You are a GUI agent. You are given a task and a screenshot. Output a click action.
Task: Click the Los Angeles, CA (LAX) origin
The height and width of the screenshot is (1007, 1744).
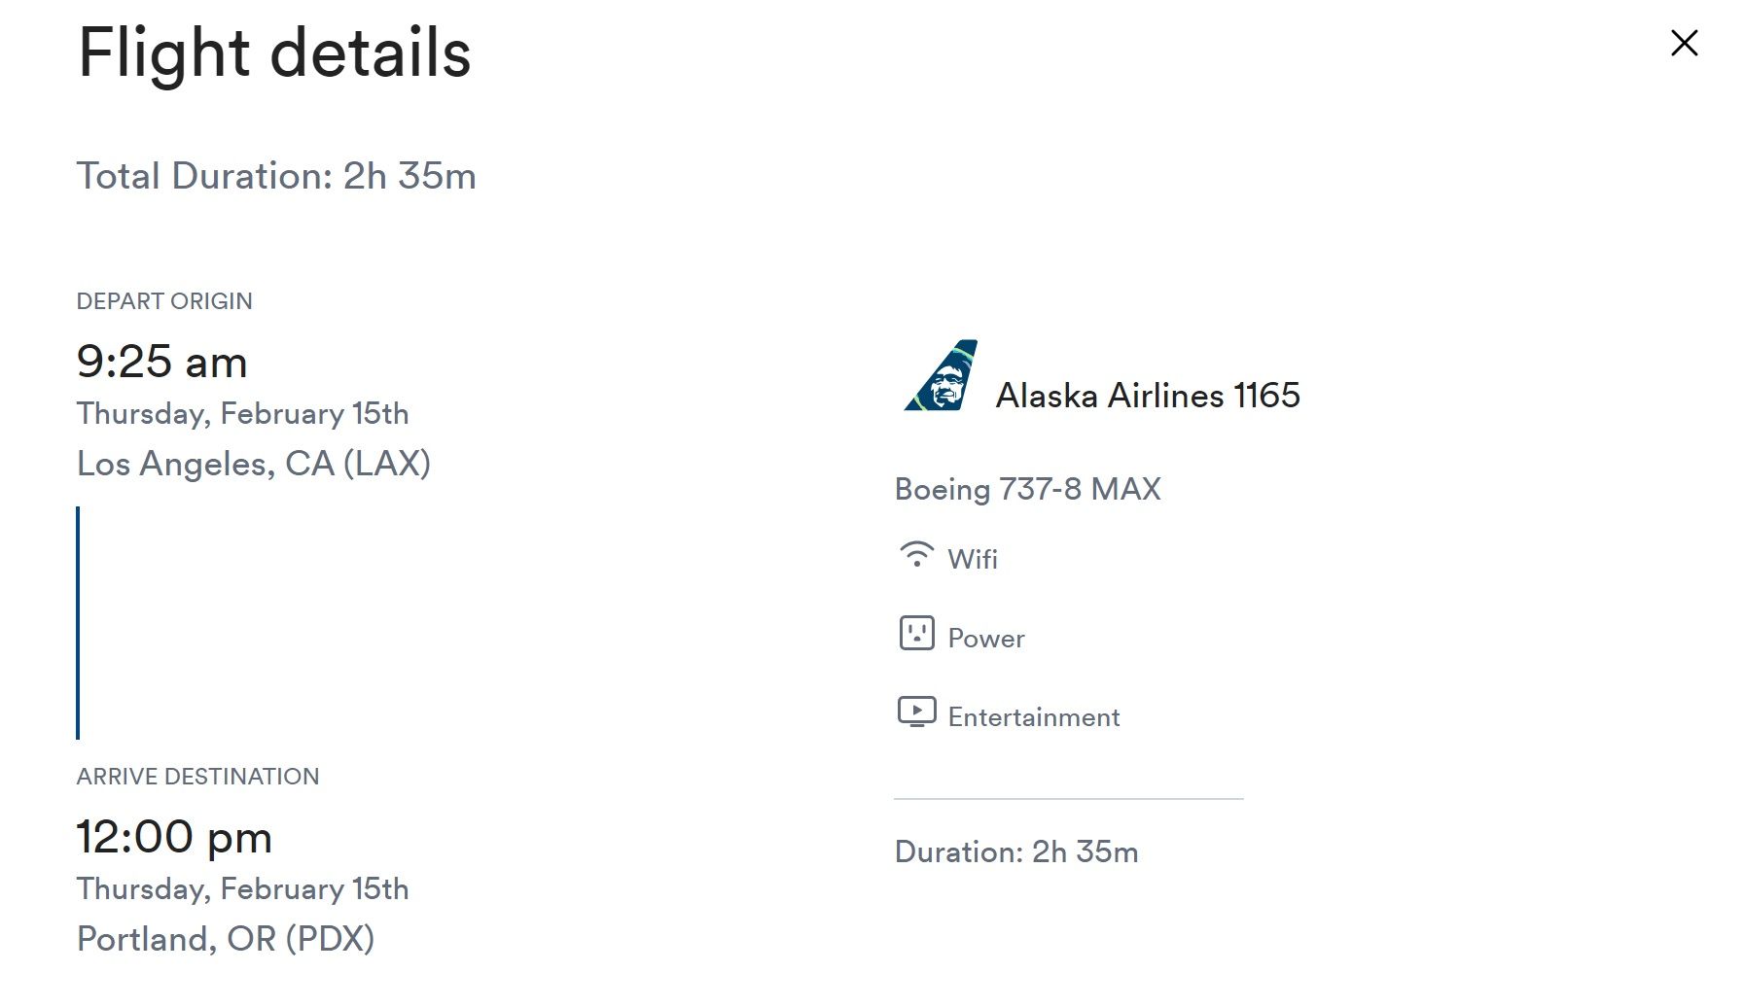coord(253,463)
